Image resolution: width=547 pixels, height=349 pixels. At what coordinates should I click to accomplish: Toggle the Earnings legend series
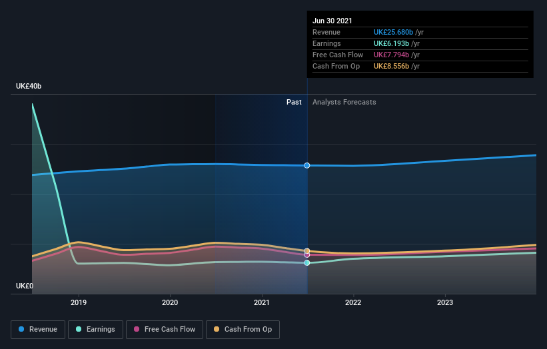(95, 330)
